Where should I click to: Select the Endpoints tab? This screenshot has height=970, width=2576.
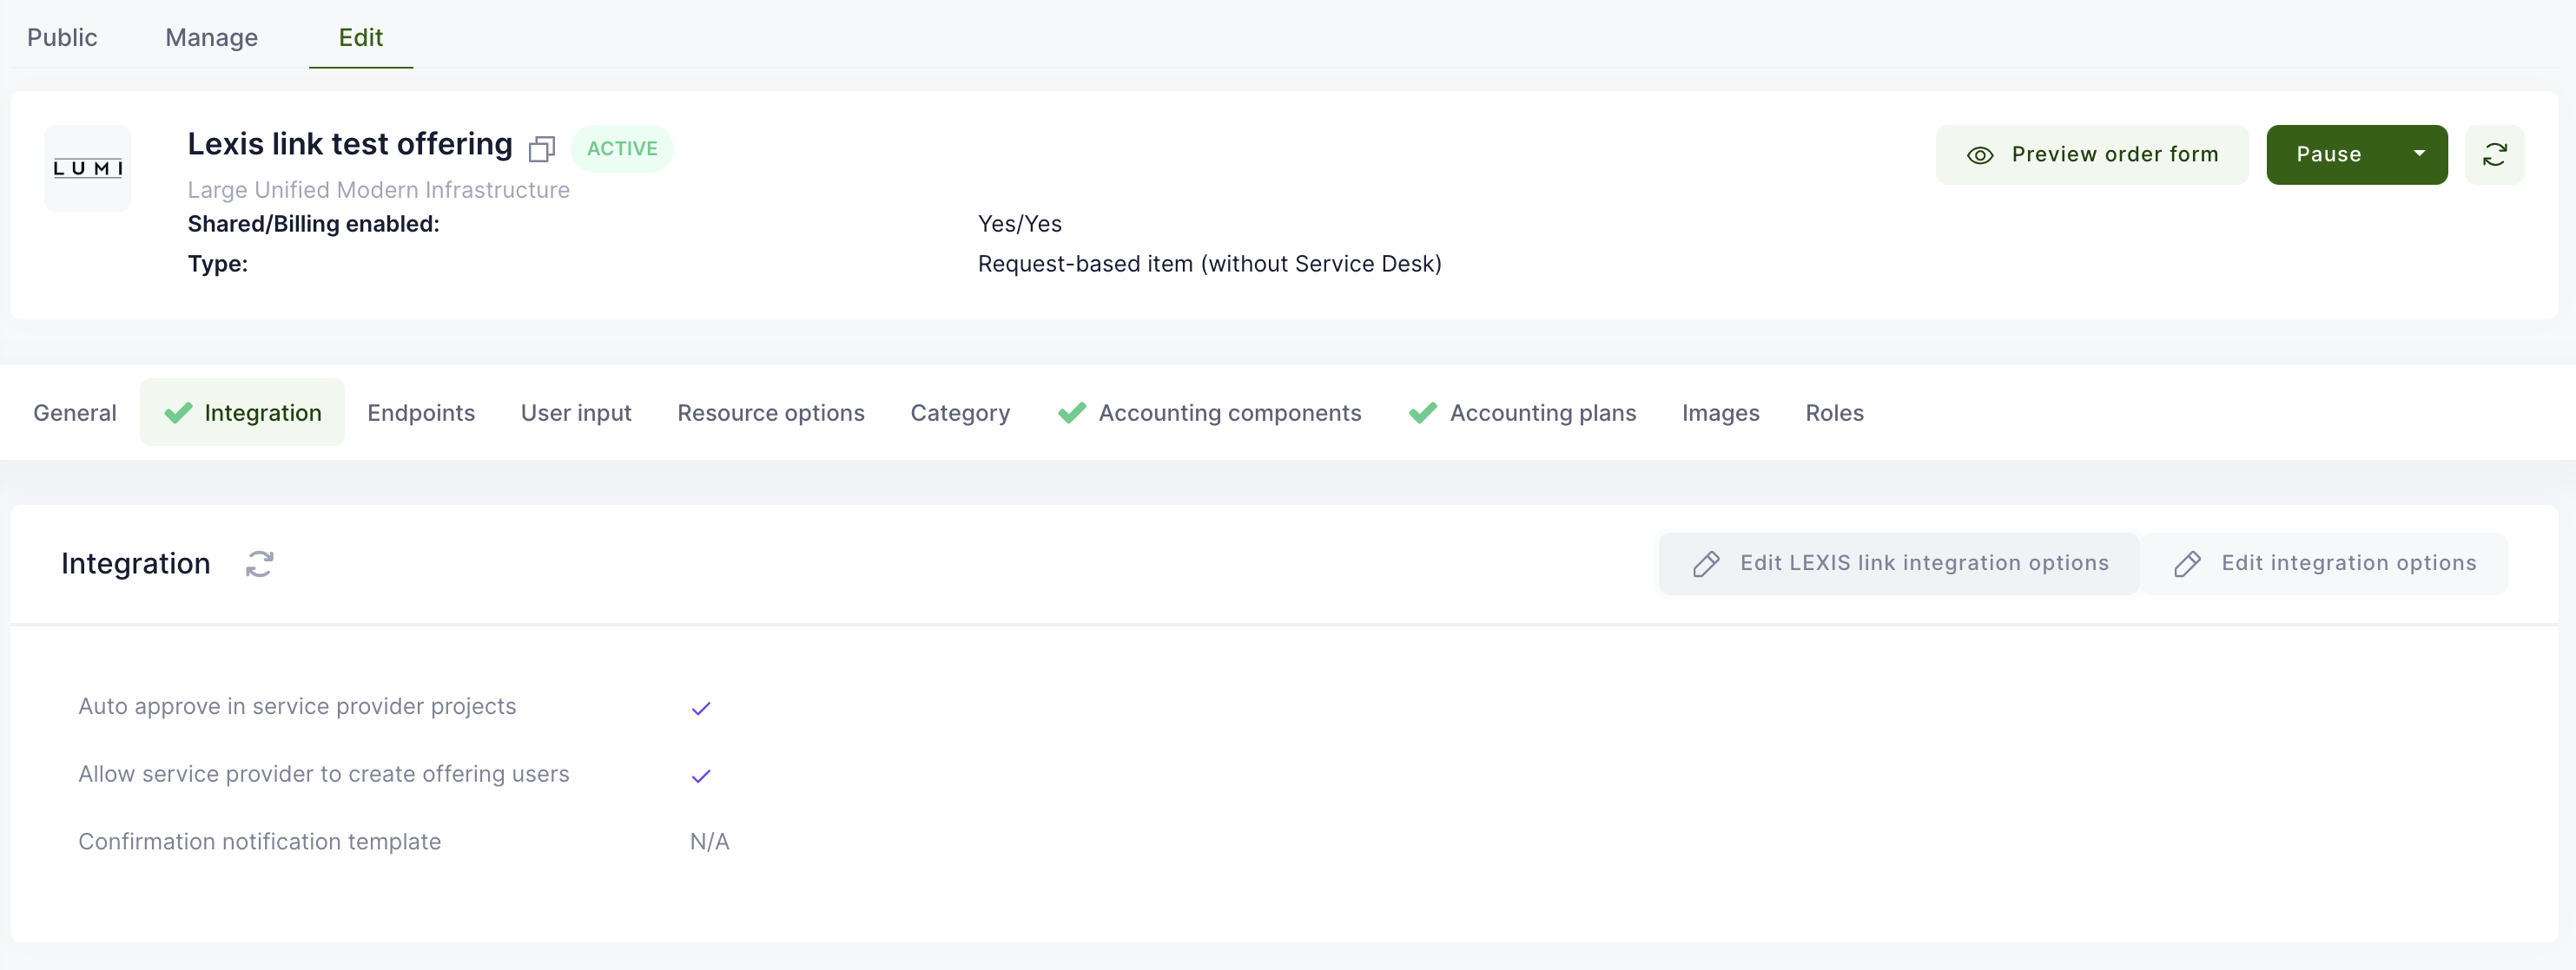420,413
